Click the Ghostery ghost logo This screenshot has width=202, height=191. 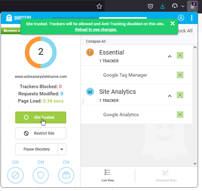point(9,18)
